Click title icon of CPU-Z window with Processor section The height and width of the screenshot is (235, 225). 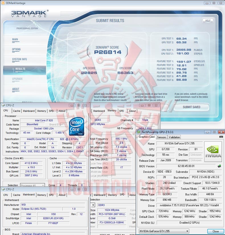click(x=3, y=105)
